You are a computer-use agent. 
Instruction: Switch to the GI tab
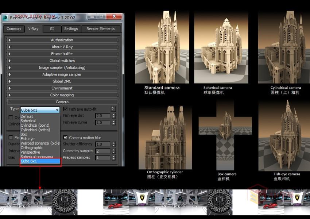(52, 29)
